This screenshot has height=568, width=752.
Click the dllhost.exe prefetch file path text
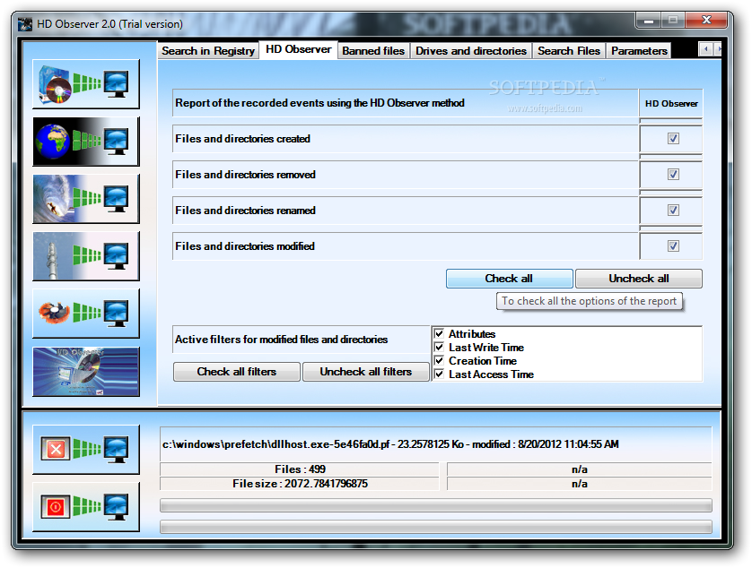click(x=389, y=444)
